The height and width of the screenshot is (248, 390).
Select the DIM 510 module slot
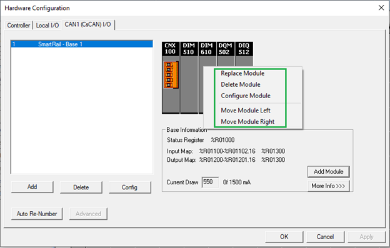coord(189,77)
